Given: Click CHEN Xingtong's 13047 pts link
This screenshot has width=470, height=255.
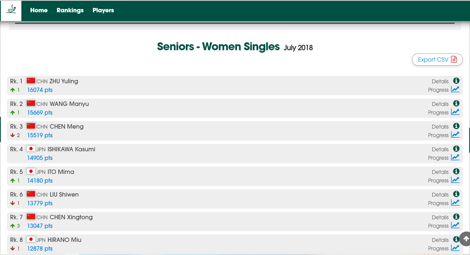Looking at the screenshot, I should (40, 226).
